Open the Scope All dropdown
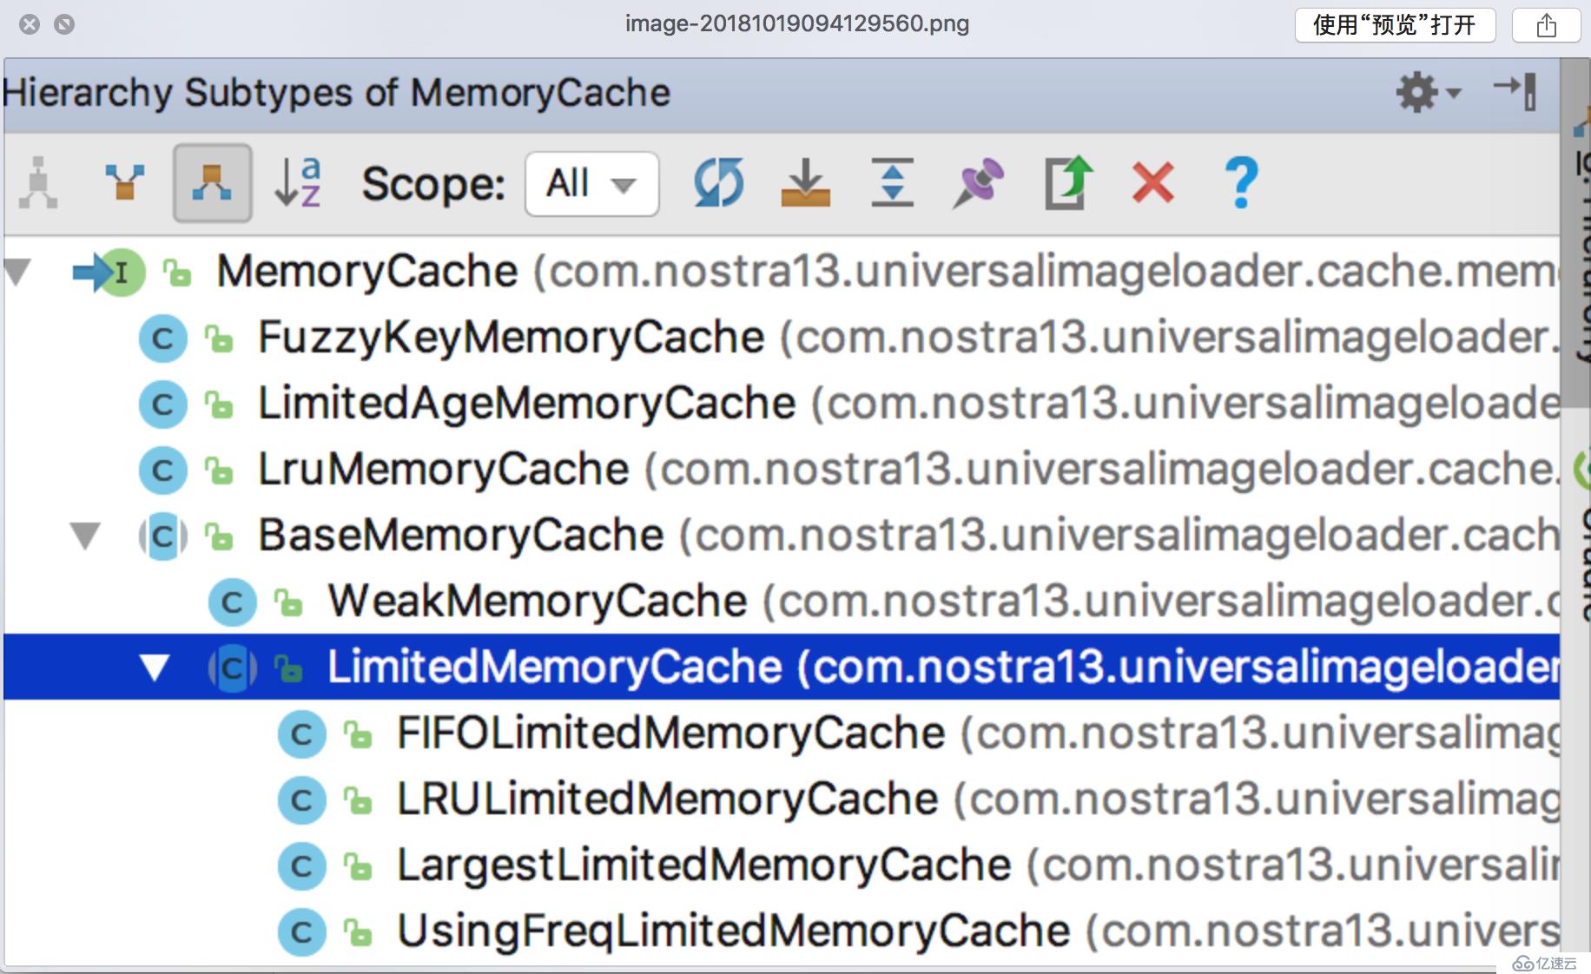Image resolution: width=1591 pixels, height=974 pixels. coord(592,184)
